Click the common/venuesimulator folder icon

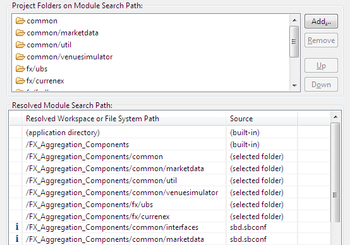click(x=20, y=57)
